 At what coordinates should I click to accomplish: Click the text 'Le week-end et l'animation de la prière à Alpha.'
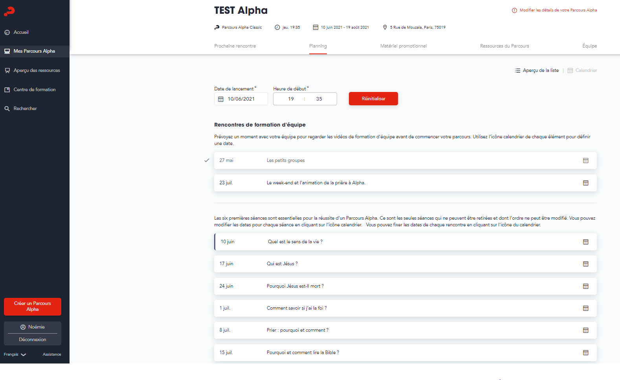316,183
